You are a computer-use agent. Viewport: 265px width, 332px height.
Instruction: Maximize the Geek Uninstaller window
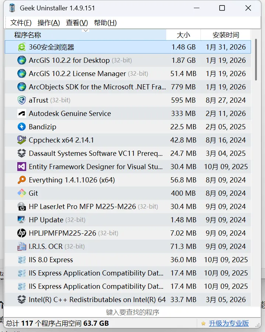tap(222, 8)
